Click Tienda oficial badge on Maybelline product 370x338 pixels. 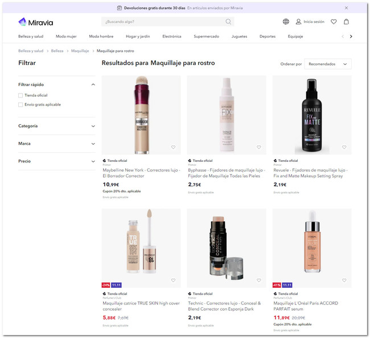point(115,161)
